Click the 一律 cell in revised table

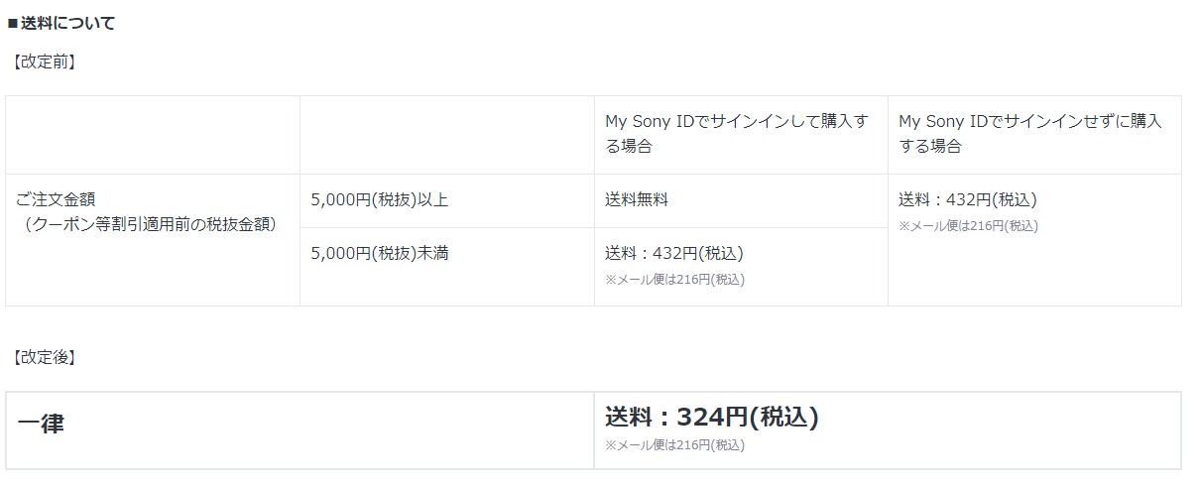click(x=300, y=430)
